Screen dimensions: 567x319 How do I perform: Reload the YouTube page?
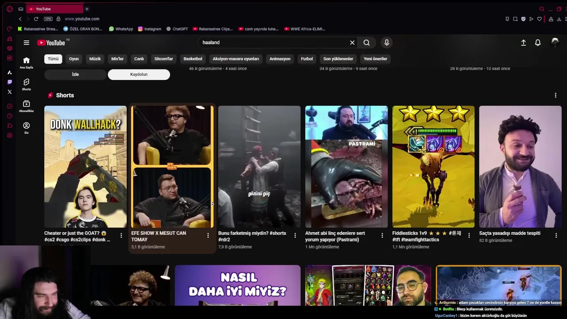coord(36,19)
